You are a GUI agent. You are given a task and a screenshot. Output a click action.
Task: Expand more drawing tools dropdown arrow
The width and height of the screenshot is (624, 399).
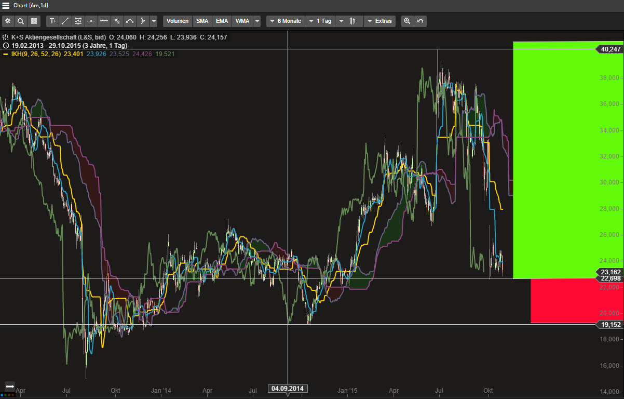(x=154, y=21)
